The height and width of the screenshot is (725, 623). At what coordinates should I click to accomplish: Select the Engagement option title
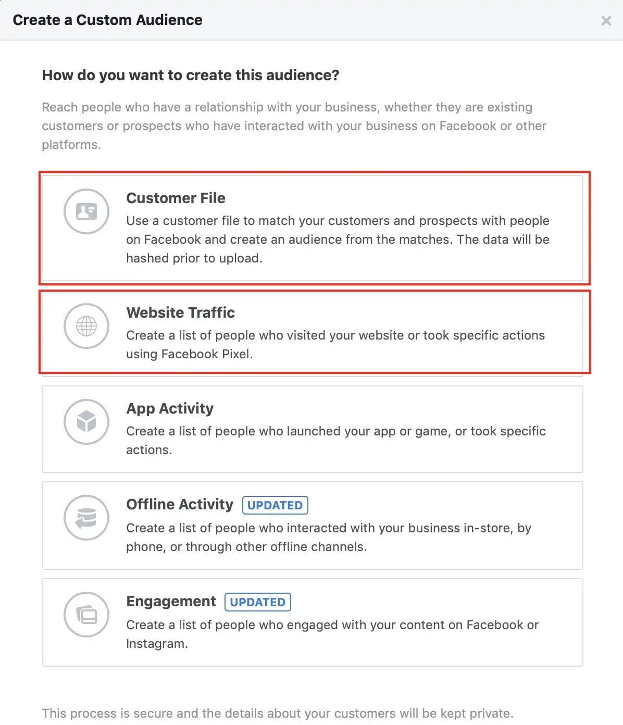point(171,601)
